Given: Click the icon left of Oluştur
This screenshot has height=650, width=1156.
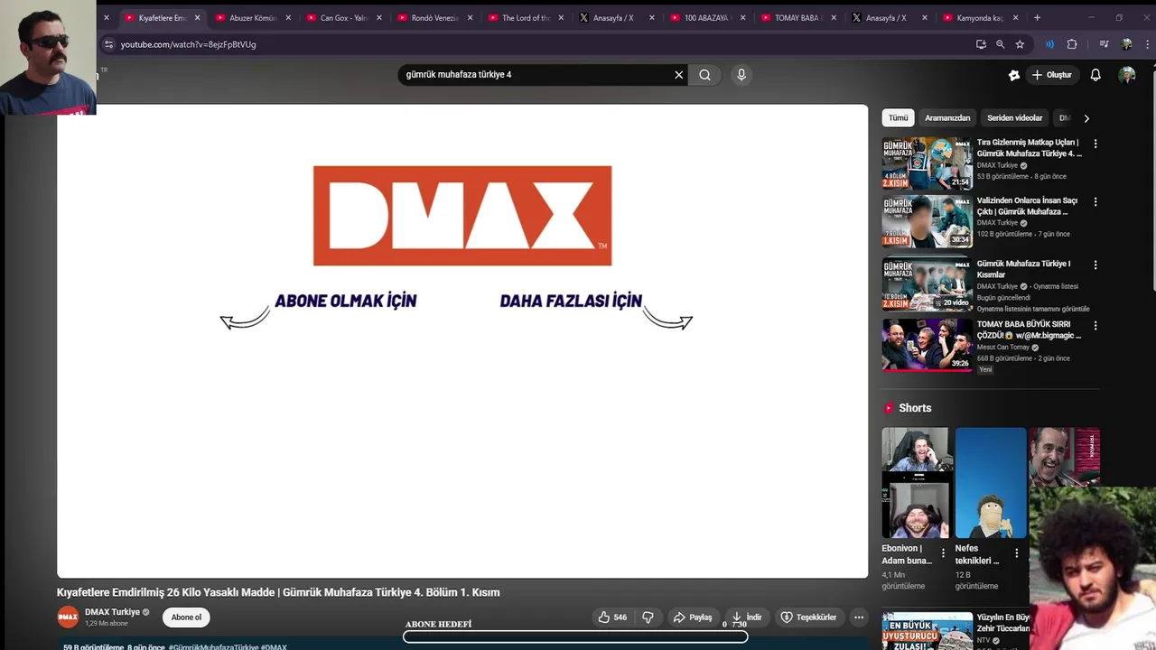Looking at the screenshot, I should (1014, 75).
